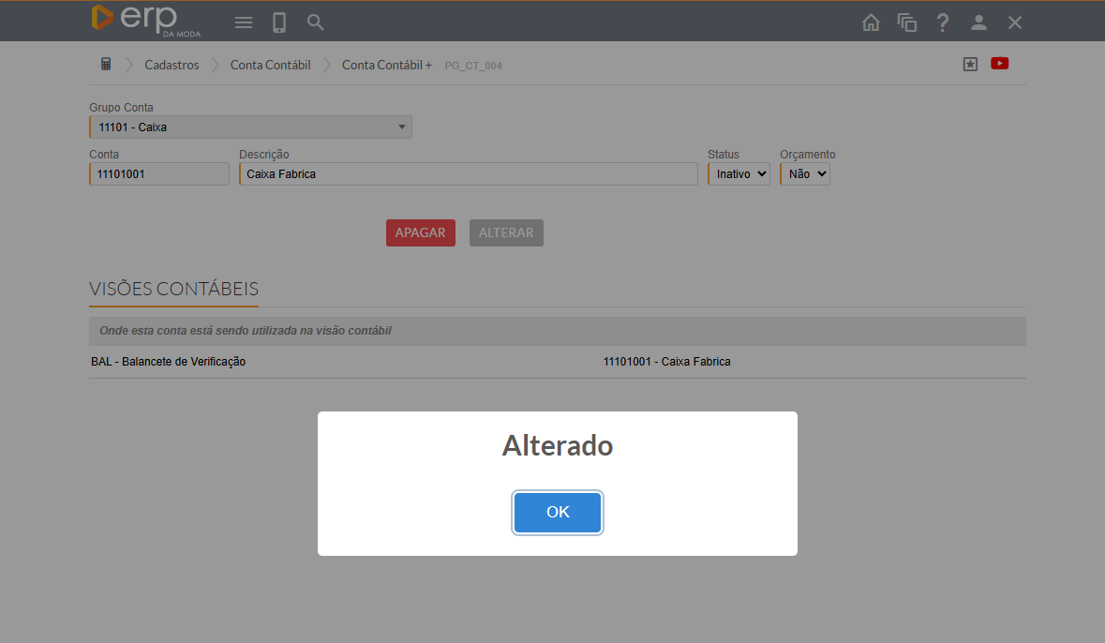
Task: Open help question mark icon
Action: 943,22
